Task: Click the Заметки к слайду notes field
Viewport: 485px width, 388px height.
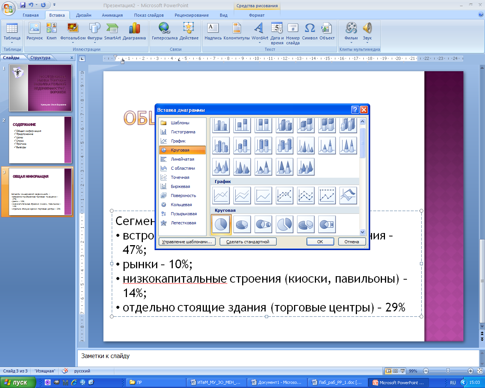Action: tap(278, 358)
